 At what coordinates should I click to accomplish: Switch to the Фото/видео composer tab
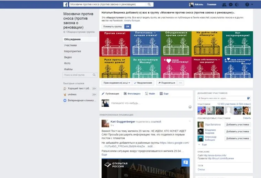tap(132, 93)
